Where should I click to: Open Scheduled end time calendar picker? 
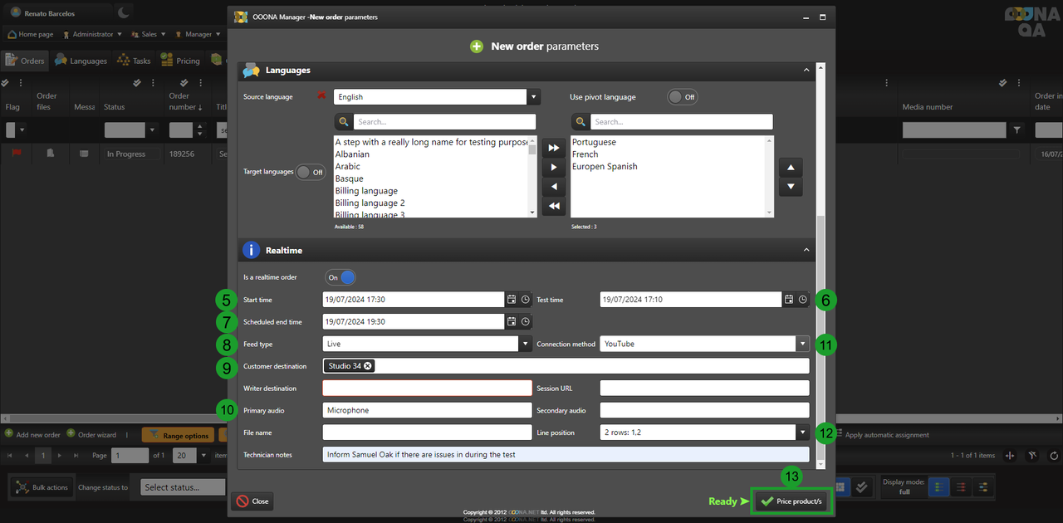coord(512,321)
